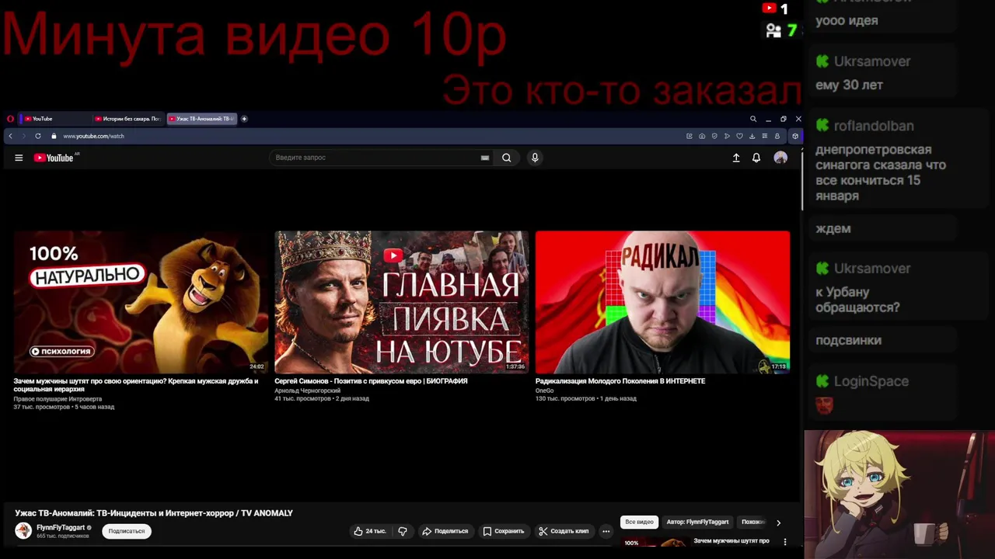The image size is (995, 559).
Task: Click the Подписаться subscribe button
Action: pos(127,531)
